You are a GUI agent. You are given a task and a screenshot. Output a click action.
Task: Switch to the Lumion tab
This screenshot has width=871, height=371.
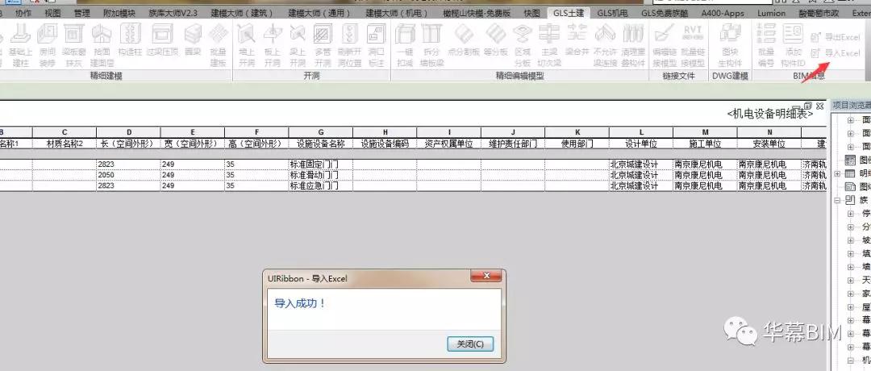pyautogui.click(x=771, y=13)
